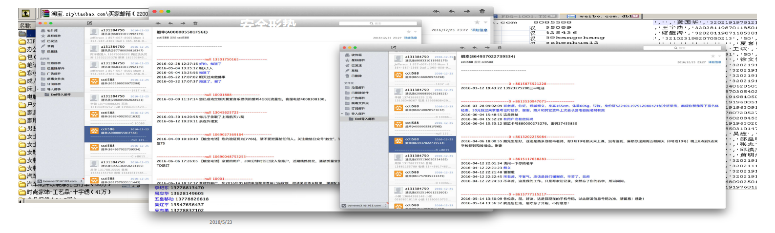Click the 名称 column header in the archive window

25,25
